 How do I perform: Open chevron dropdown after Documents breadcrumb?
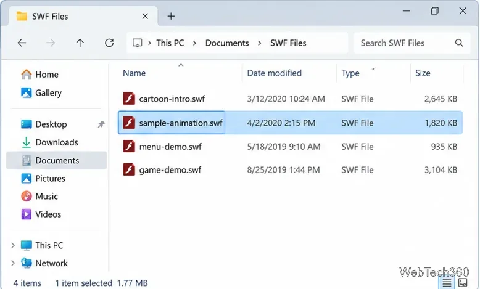(x=260, y=43)
